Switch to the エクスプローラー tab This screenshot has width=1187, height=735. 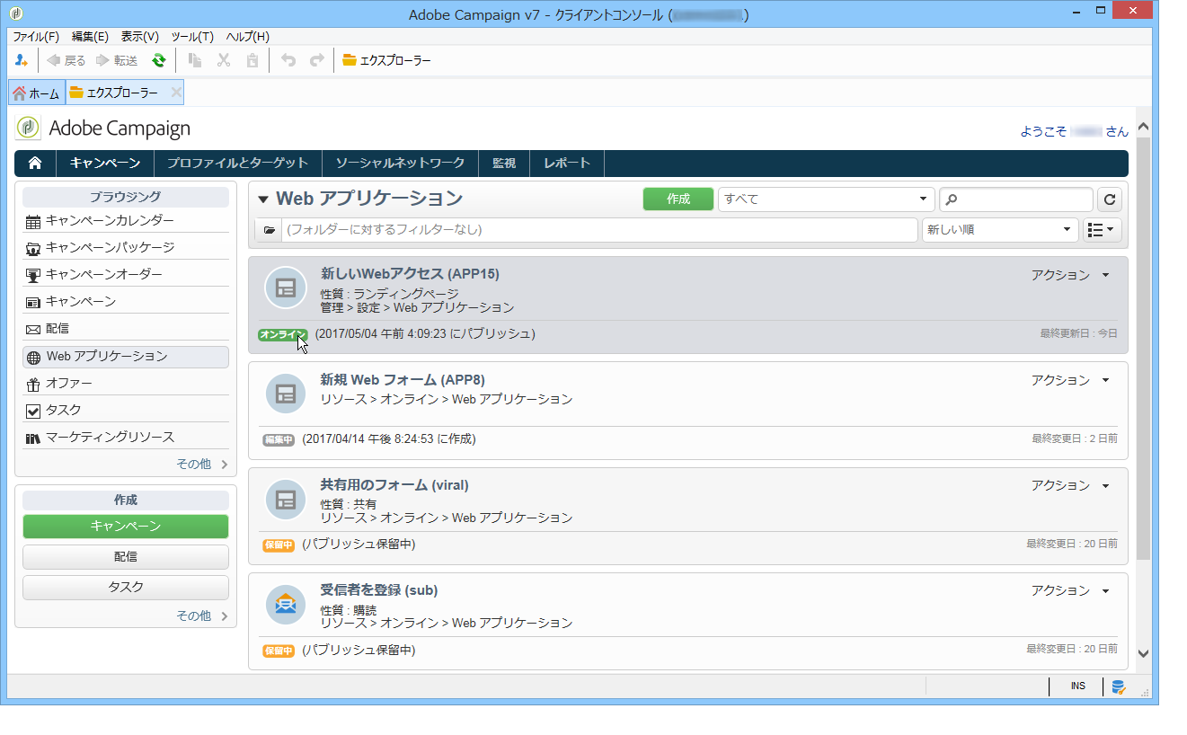125,93
